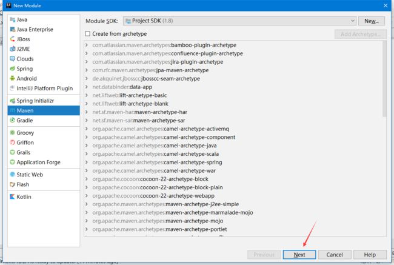Click the Cancel button

click(335, 255)
